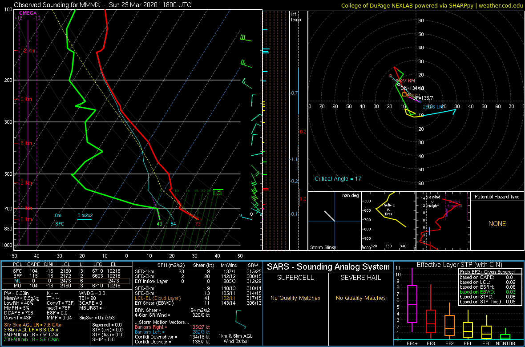Screen dimensions: 525x347
Task: Click the DCAPE = 796 value
Action: point(20,313)
